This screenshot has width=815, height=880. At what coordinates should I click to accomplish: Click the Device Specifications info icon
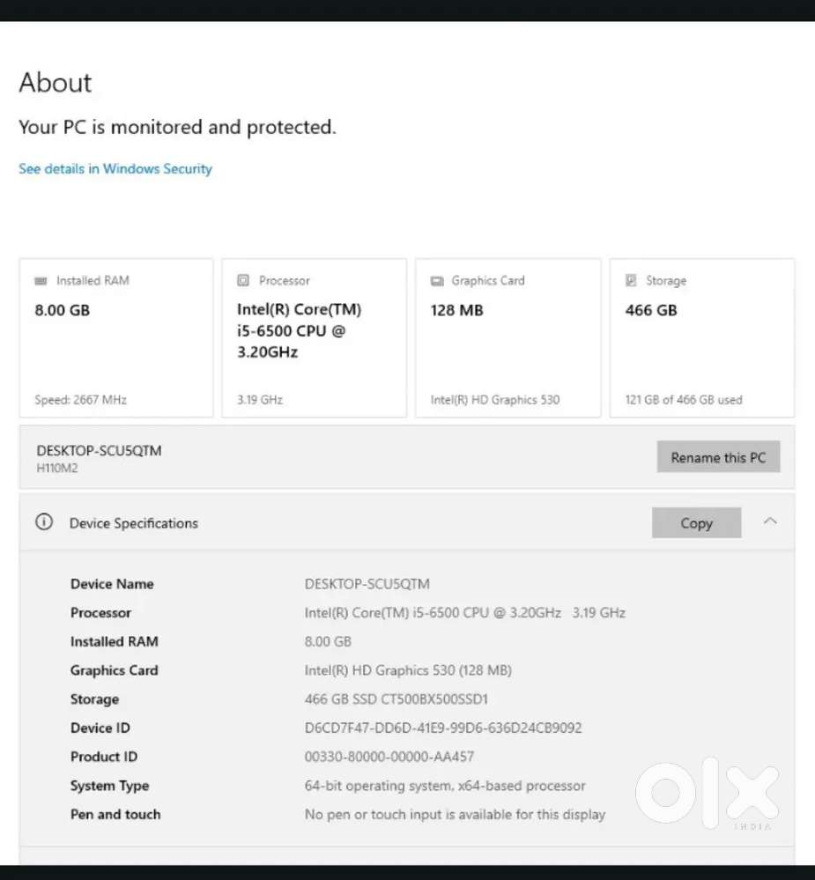point(44,522)
